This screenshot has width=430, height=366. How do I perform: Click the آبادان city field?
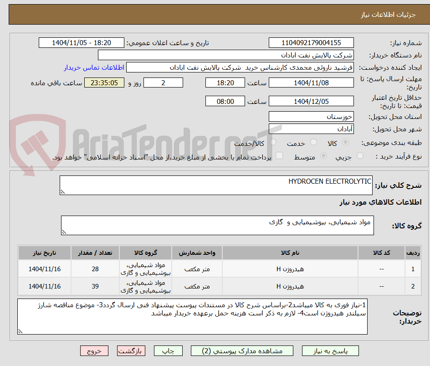point(311,128)
